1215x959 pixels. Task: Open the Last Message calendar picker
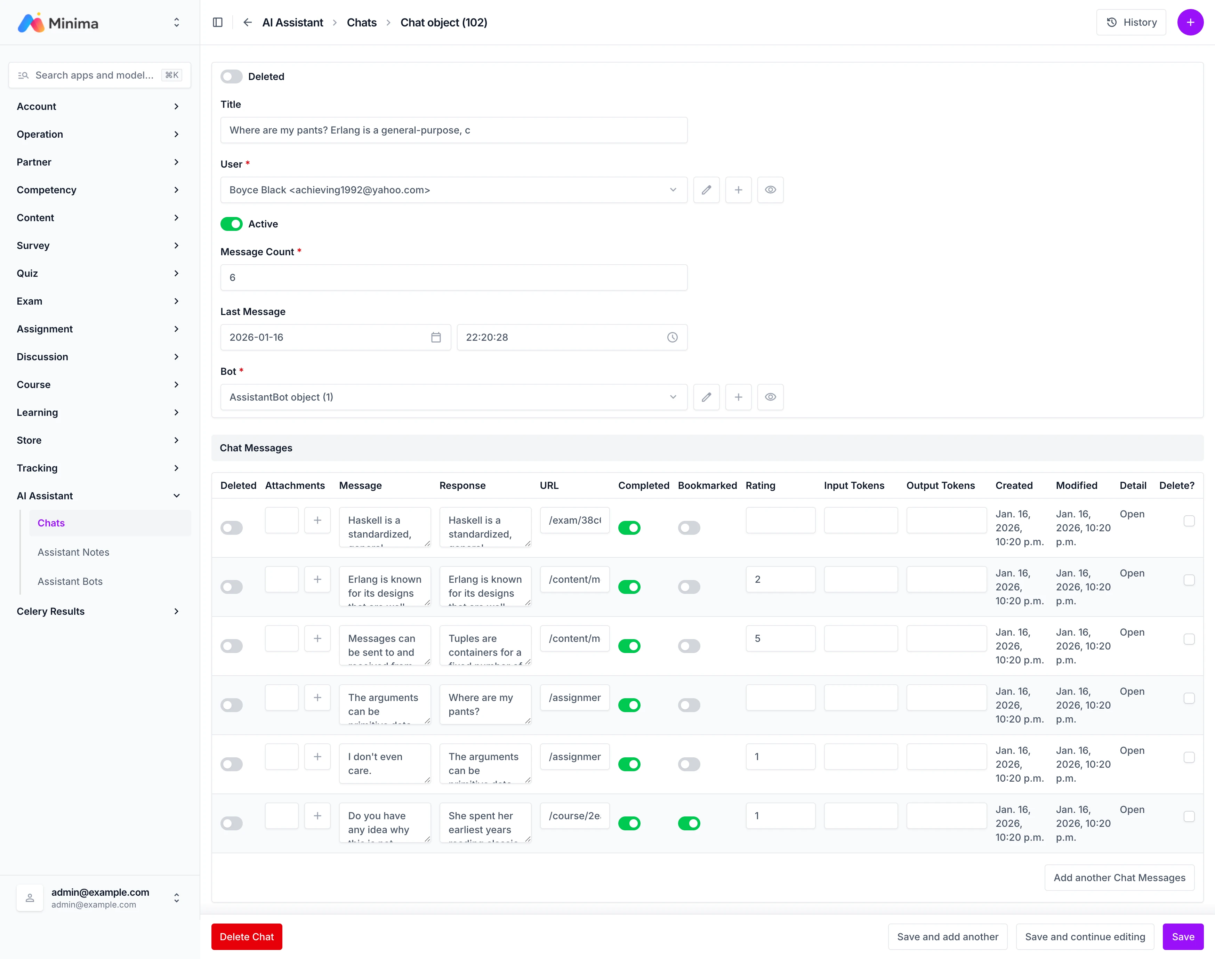(436, 337)
